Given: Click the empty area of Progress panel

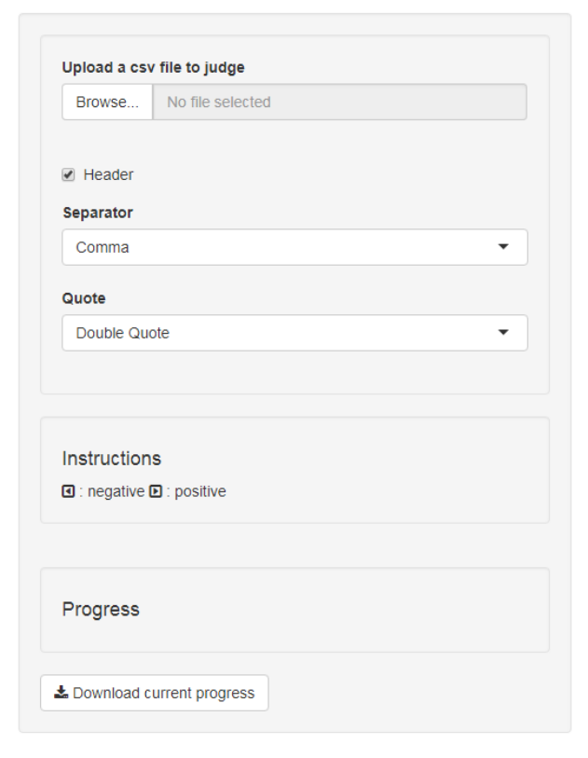Looking at the screenshot, I should 373,625.
